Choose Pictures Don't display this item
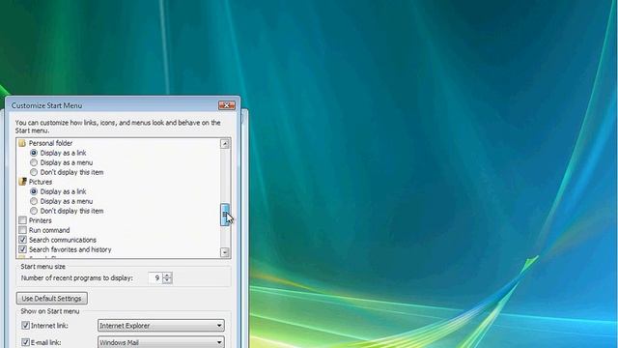The height and width of the screenshot is (348, 618). click(34, 211)
